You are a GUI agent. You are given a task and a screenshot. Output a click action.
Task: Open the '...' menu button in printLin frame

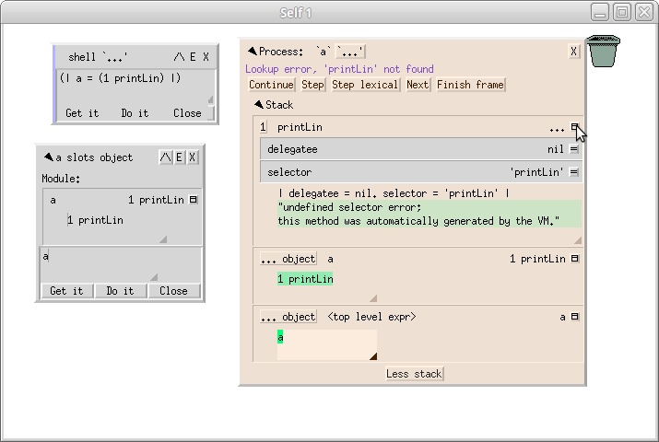coord(557,128)
